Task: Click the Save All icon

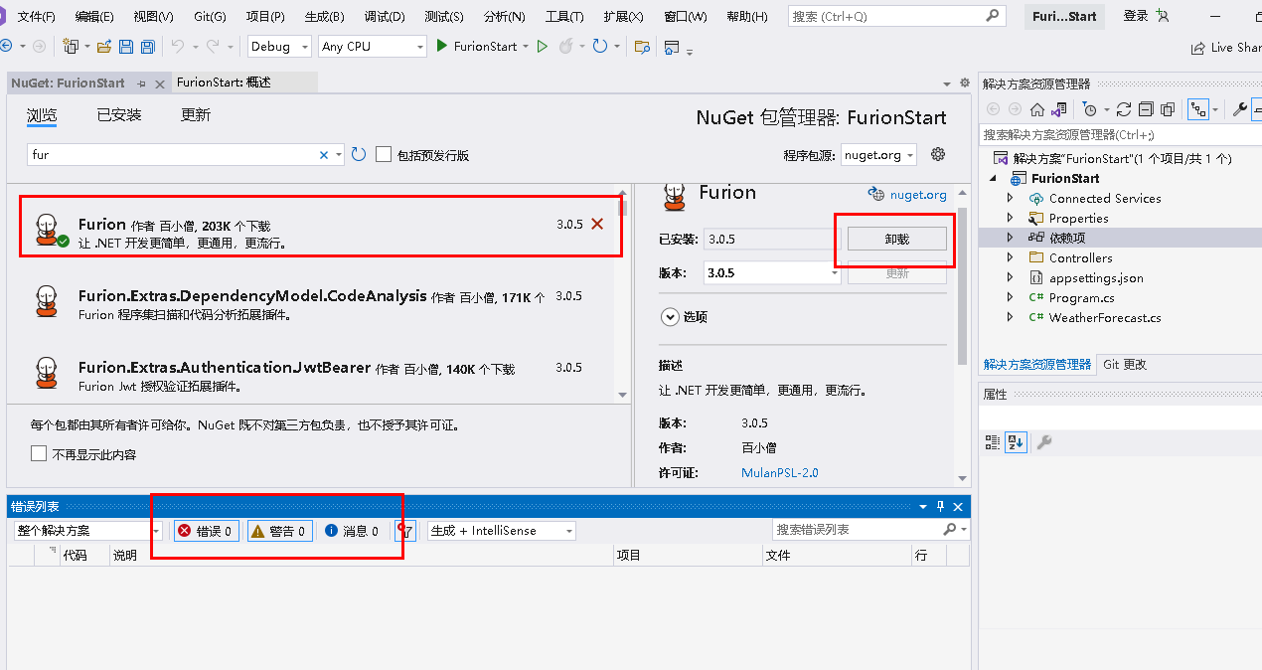Action: (147, 47)
